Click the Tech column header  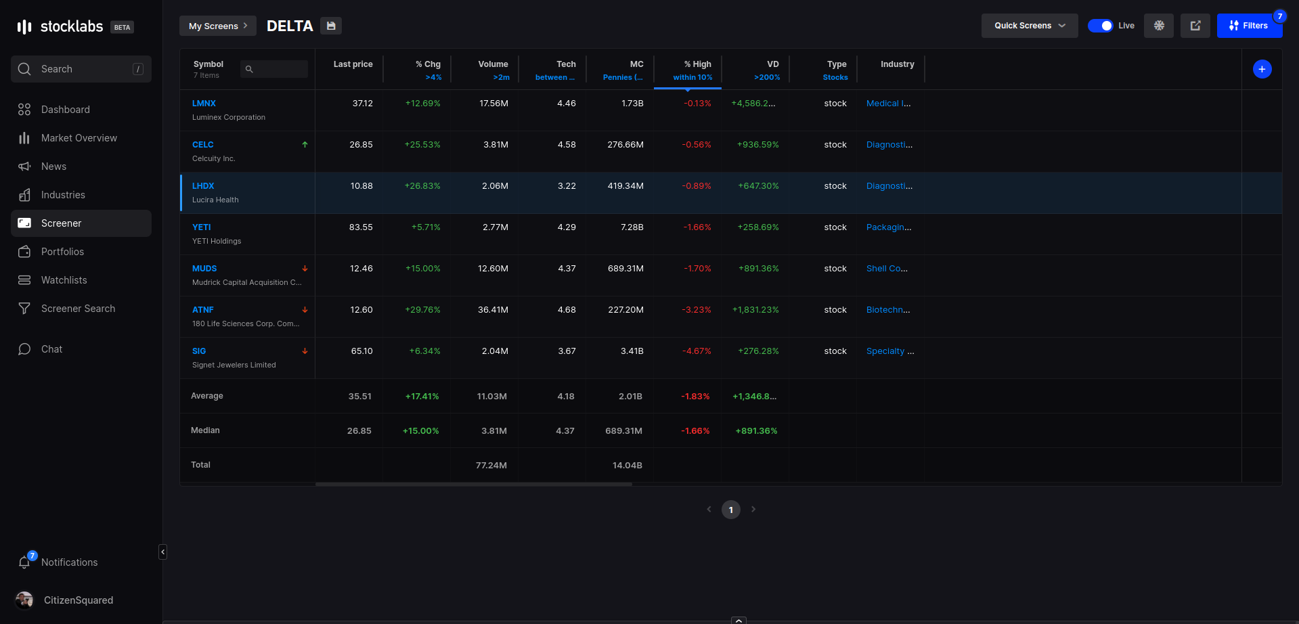click(566, 64)
